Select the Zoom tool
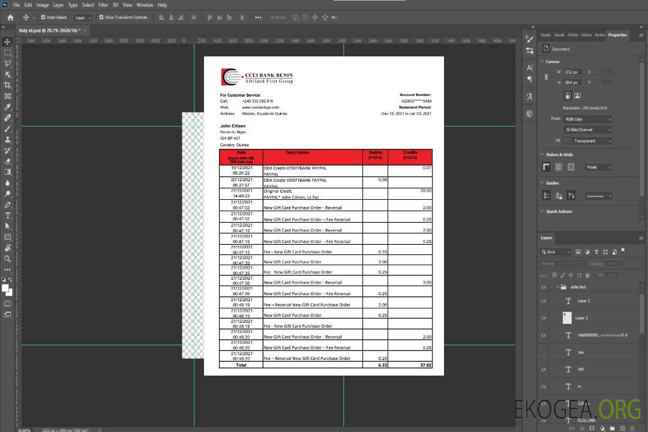This screenshot has height=432, width=648. click(7, 259)
